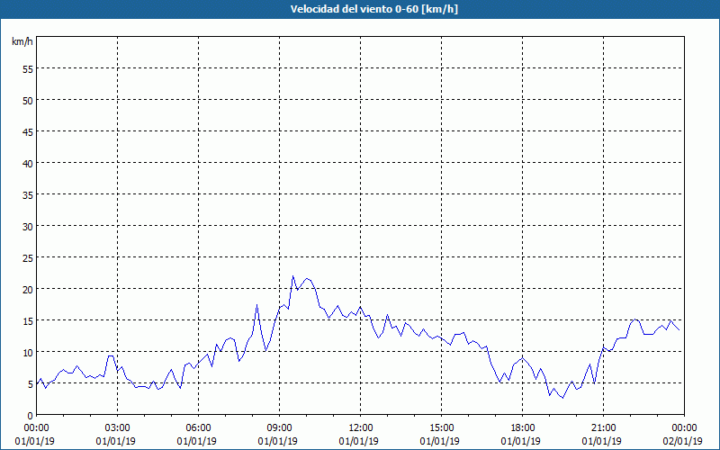720x450 pixels.
Task: Select the 40 value on y-axis
Action: (x=28, y=163)
